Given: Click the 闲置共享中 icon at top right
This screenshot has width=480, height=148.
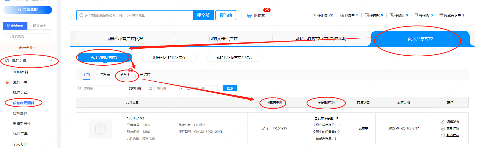Looking at the screenshot, I should point(441,15).
